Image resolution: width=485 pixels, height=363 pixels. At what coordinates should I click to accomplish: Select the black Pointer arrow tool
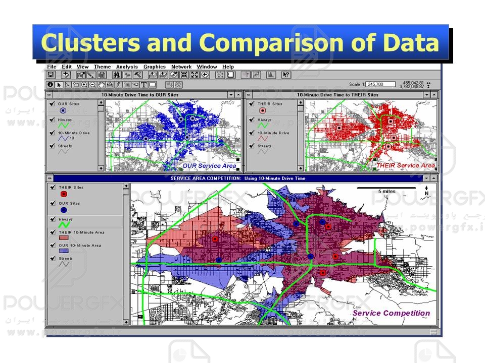tap(59, 85)
